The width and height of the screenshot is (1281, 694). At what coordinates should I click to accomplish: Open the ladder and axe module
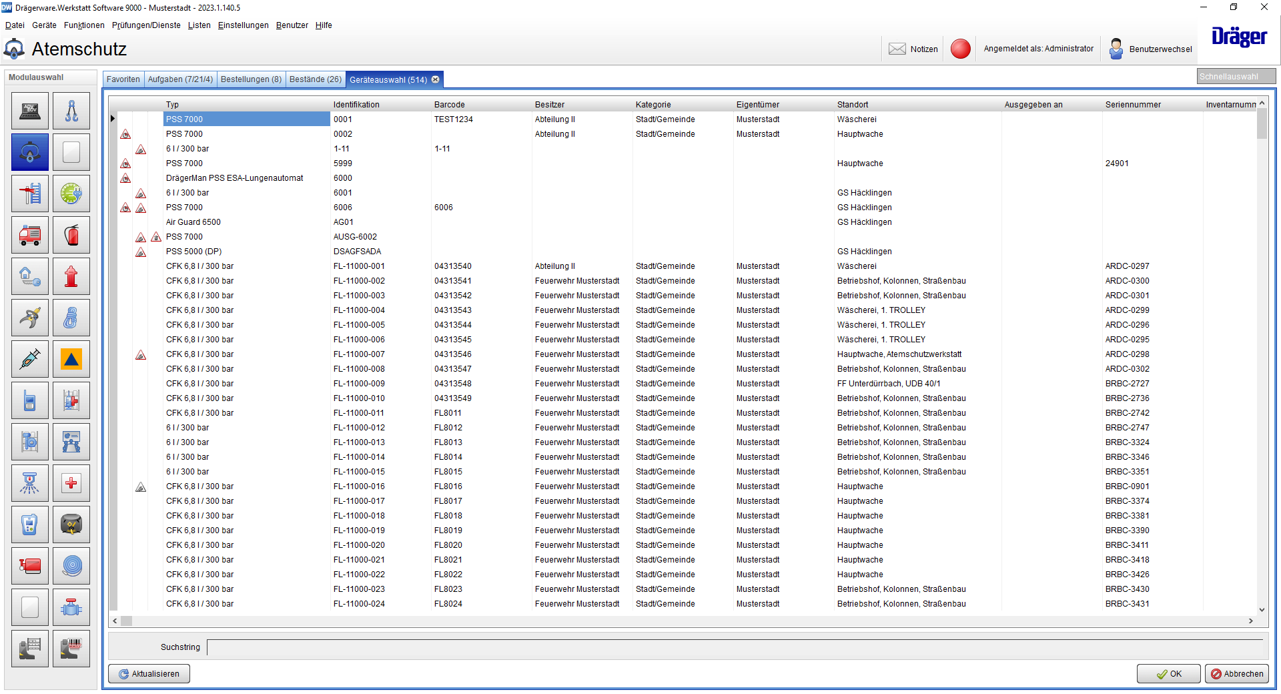tap(30, 194)
